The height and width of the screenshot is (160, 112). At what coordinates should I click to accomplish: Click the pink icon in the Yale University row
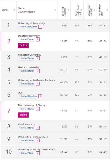(x=38, y=128)
